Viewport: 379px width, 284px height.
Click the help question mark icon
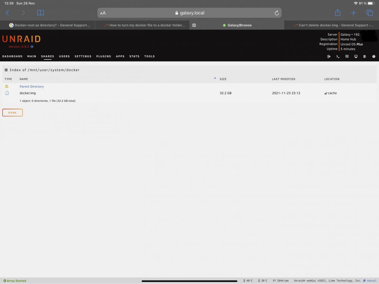374,56
